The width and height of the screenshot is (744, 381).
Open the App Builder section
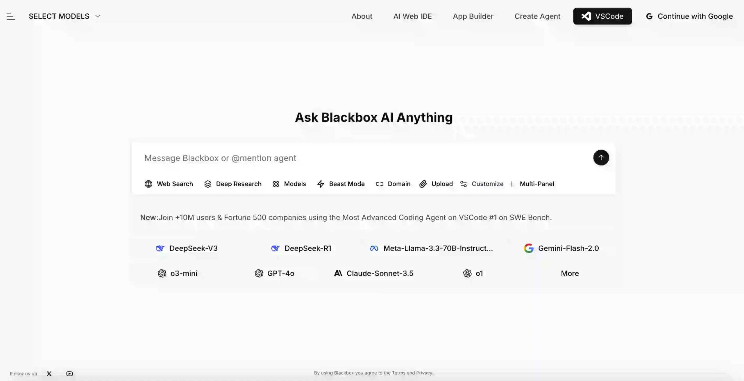point(473,16)
